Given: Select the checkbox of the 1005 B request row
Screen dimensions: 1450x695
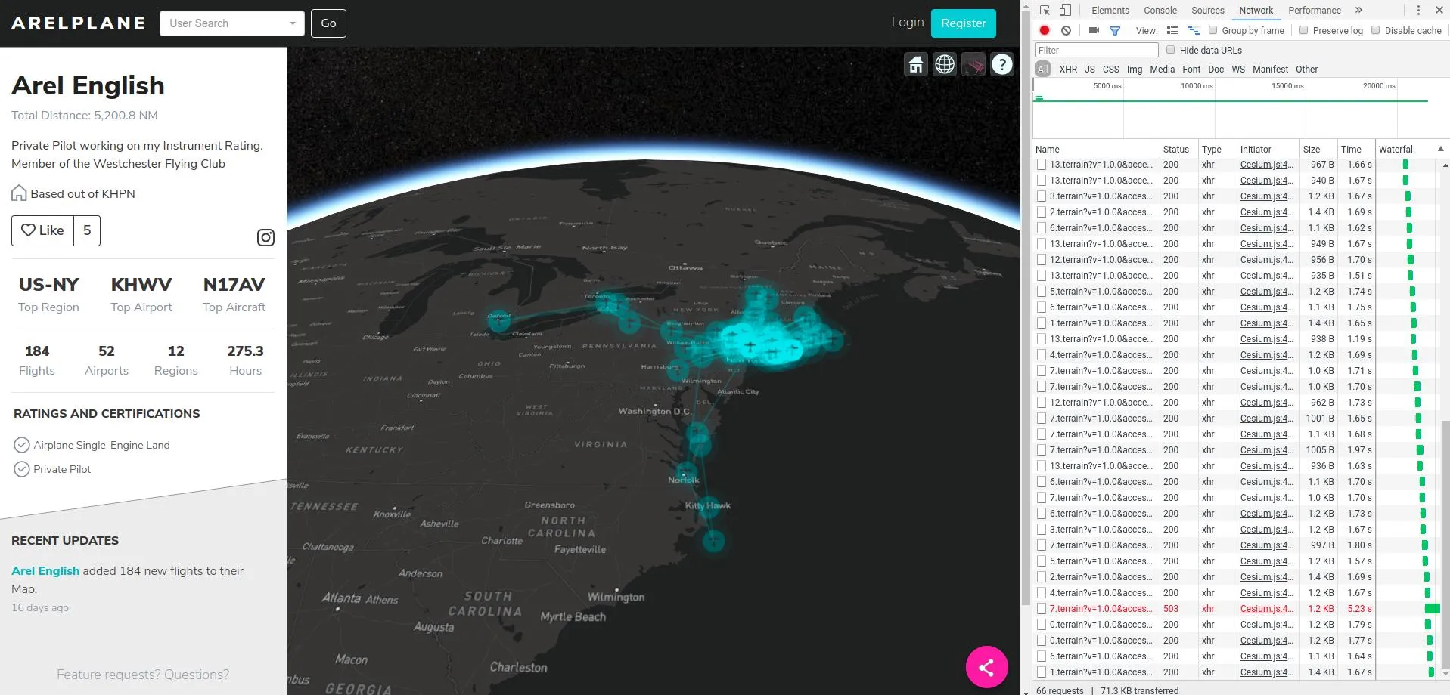Looking at the screenshot, I should coord(1042,450).
